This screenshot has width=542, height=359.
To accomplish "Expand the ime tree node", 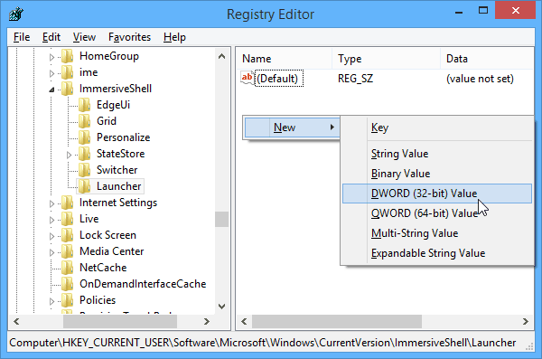I will pos(51,73).
